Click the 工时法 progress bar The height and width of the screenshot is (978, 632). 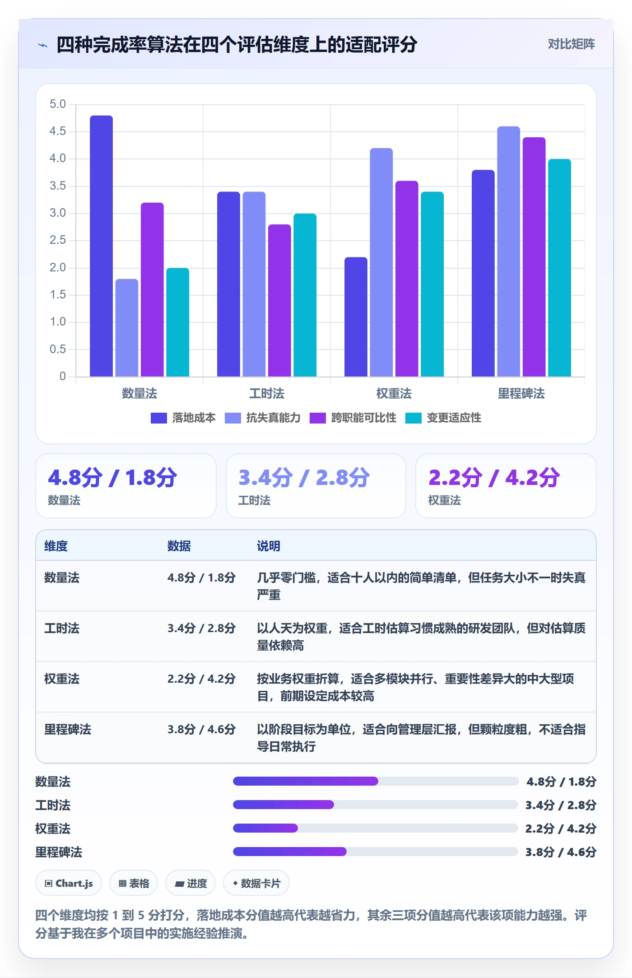[376, 805]
